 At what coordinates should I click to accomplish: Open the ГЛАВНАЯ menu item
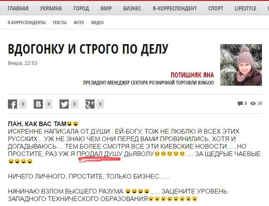(x=18, y=8)
